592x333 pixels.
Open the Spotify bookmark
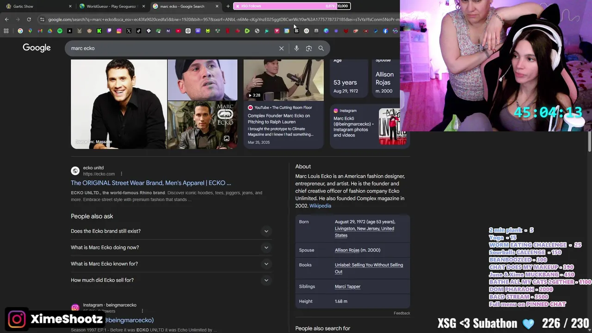coord(60,31)
